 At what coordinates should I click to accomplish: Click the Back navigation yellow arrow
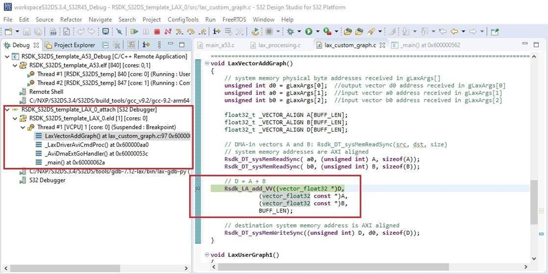tap(454, 32)
